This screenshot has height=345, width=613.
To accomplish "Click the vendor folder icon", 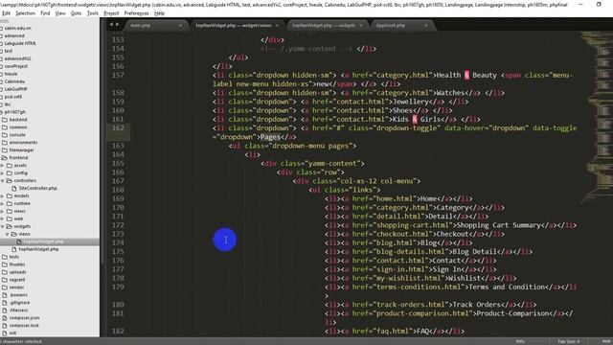I will click(x=5, y=287).
